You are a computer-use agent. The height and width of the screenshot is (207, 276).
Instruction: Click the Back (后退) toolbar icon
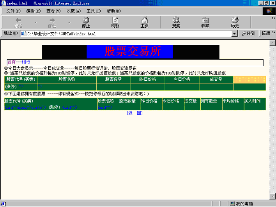pyautogui.click(x=18, y=22)
